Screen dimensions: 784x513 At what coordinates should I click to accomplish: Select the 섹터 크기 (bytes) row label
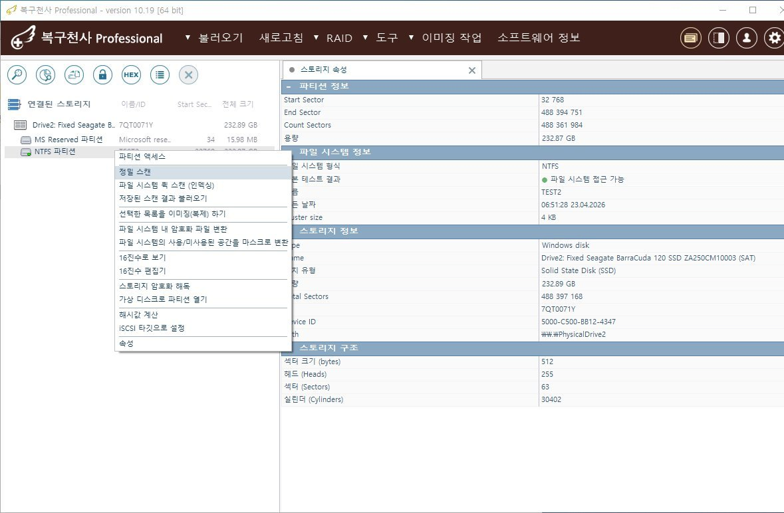(312, 361)
